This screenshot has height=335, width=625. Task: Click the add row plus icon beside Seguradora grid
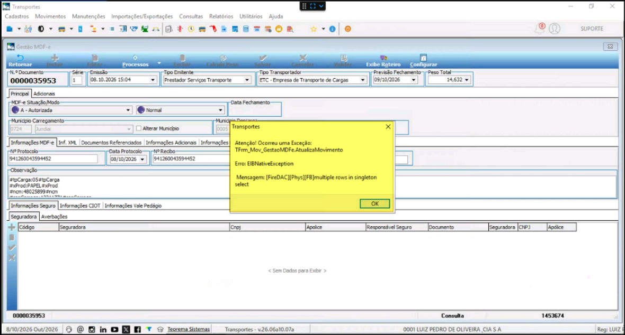[x=12, y=227]
